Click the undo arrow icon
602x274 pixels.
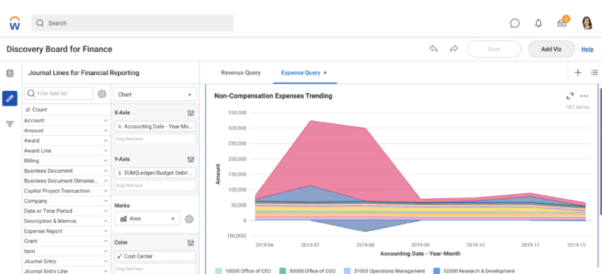click(433, 49)
